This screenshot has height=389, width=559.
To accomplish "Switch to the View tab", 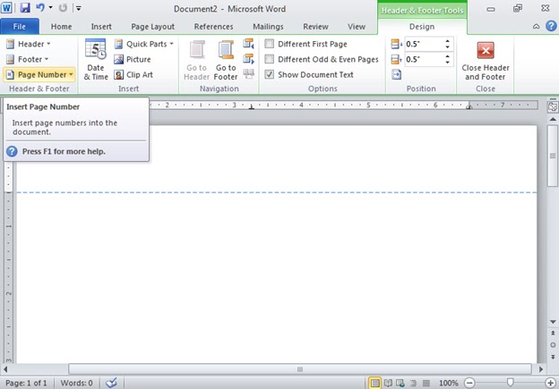I will click(357, 27).
